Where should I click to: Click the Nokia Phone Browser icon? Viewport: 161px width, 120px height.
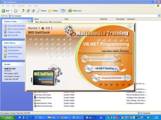tap(35, 106)
